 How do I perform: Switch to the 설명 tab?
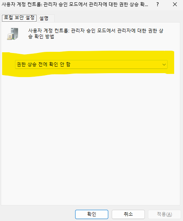[44, 18]
